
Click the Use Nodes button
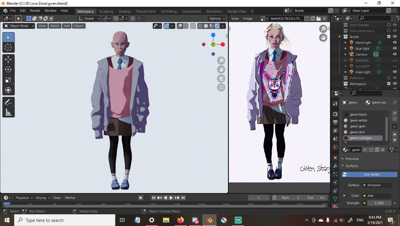(x=369, y=174)
